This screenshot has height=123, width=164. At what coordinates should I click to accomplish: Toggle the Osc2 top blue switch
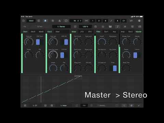pyautogui.click(x=66, y=42)
